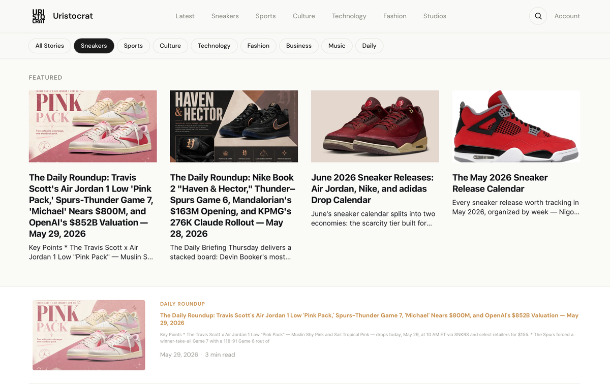The image size is (610, 385).
Task: Select the All Stories filter pill
Action: (x=50, y=46)
